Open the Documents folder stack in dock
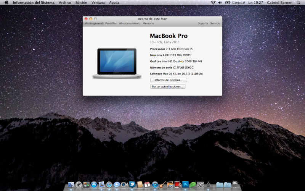 pos(220,185)
